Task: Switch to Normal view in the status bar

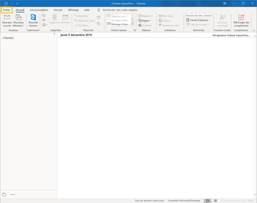Action: [208, 201]
